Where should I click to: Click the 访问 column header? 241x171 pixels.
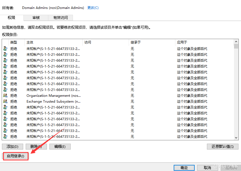coord(106,42)
